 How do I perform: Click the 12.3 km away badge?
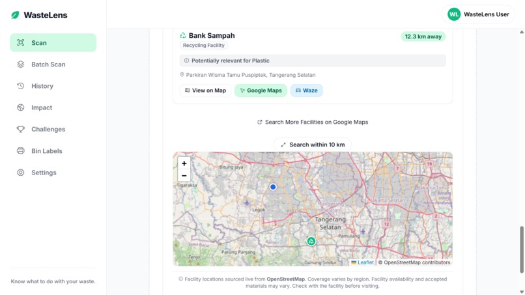pyautogui.click(x=423, y=36)
